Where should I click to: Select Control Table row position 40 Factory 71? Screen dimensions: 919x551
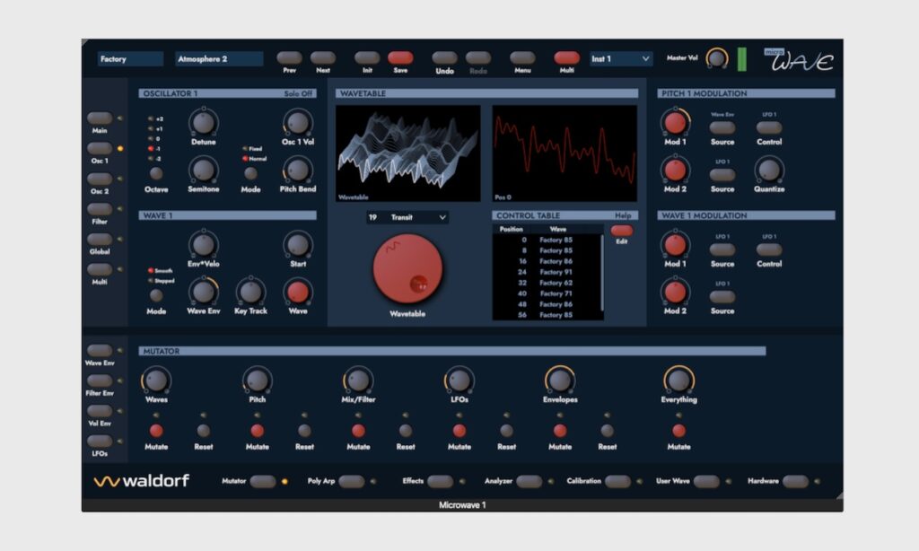pos(547,293)
